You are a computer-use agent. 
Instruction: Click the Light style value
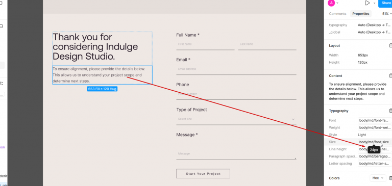(362, 135)
